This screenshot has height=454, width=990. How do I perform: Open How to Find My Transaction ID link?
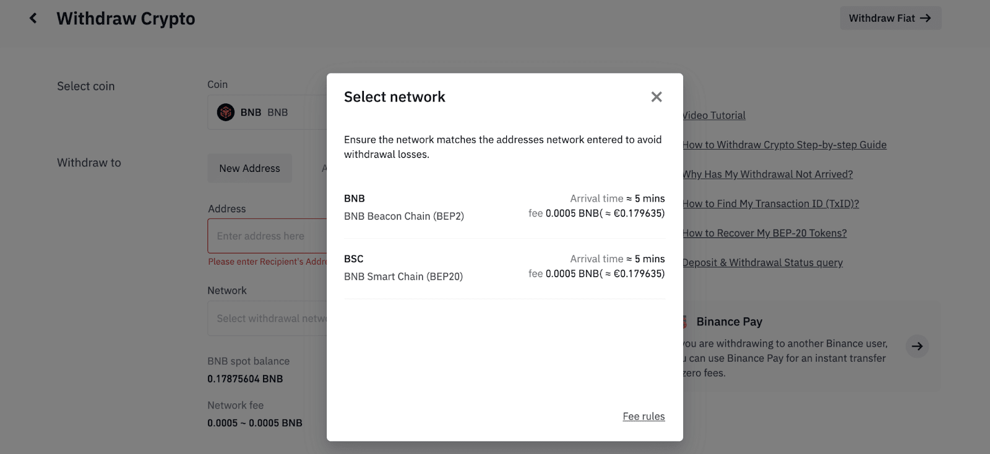pyautogui.click(x=771, y=203)
